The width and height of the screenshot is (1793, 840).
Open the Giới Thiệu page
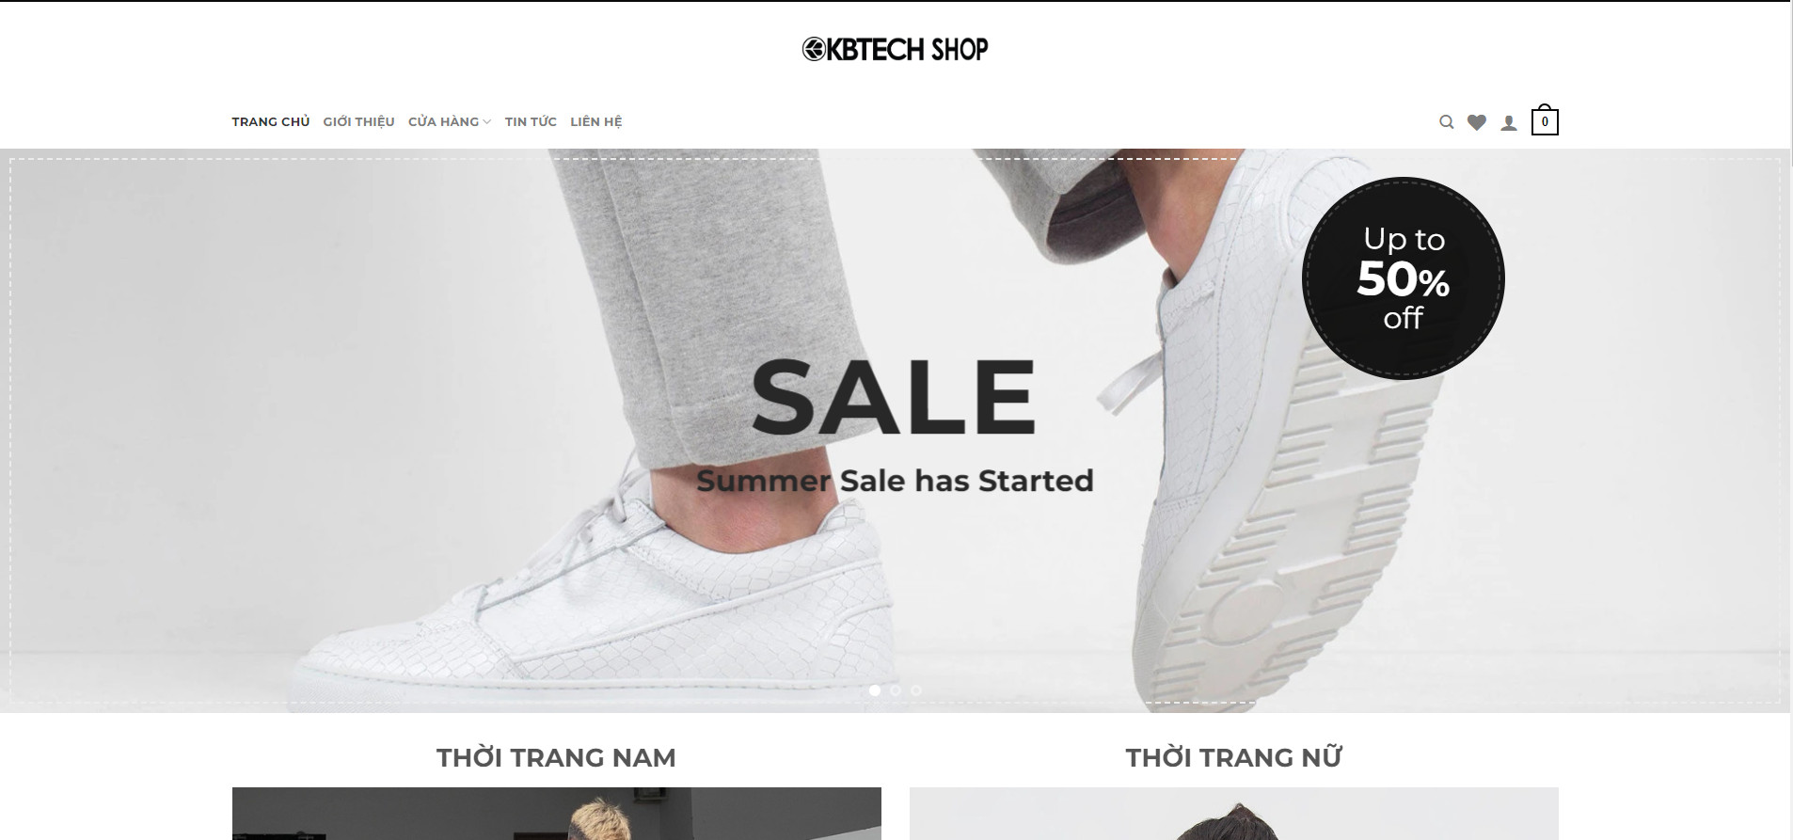click(x=359, y=122)
